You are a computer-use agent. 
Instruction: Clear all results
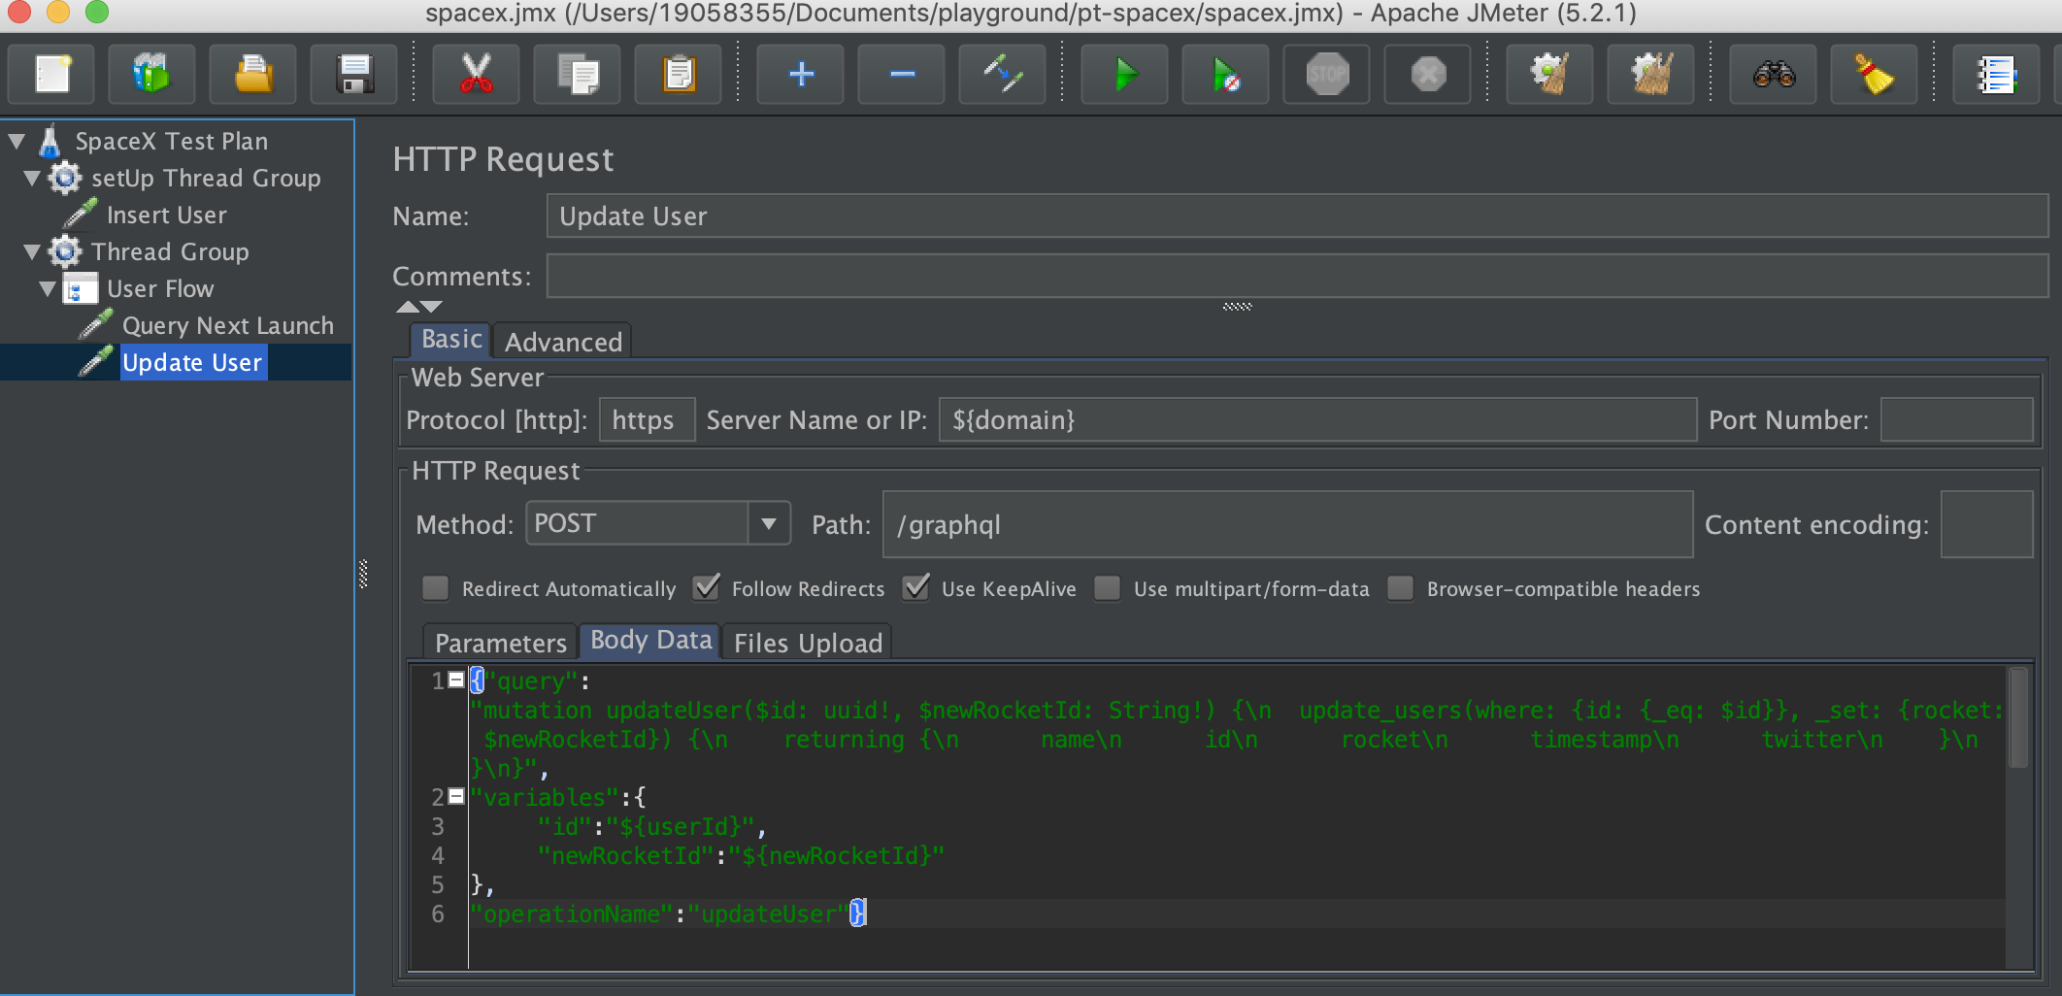click(x=1650, y=74)
